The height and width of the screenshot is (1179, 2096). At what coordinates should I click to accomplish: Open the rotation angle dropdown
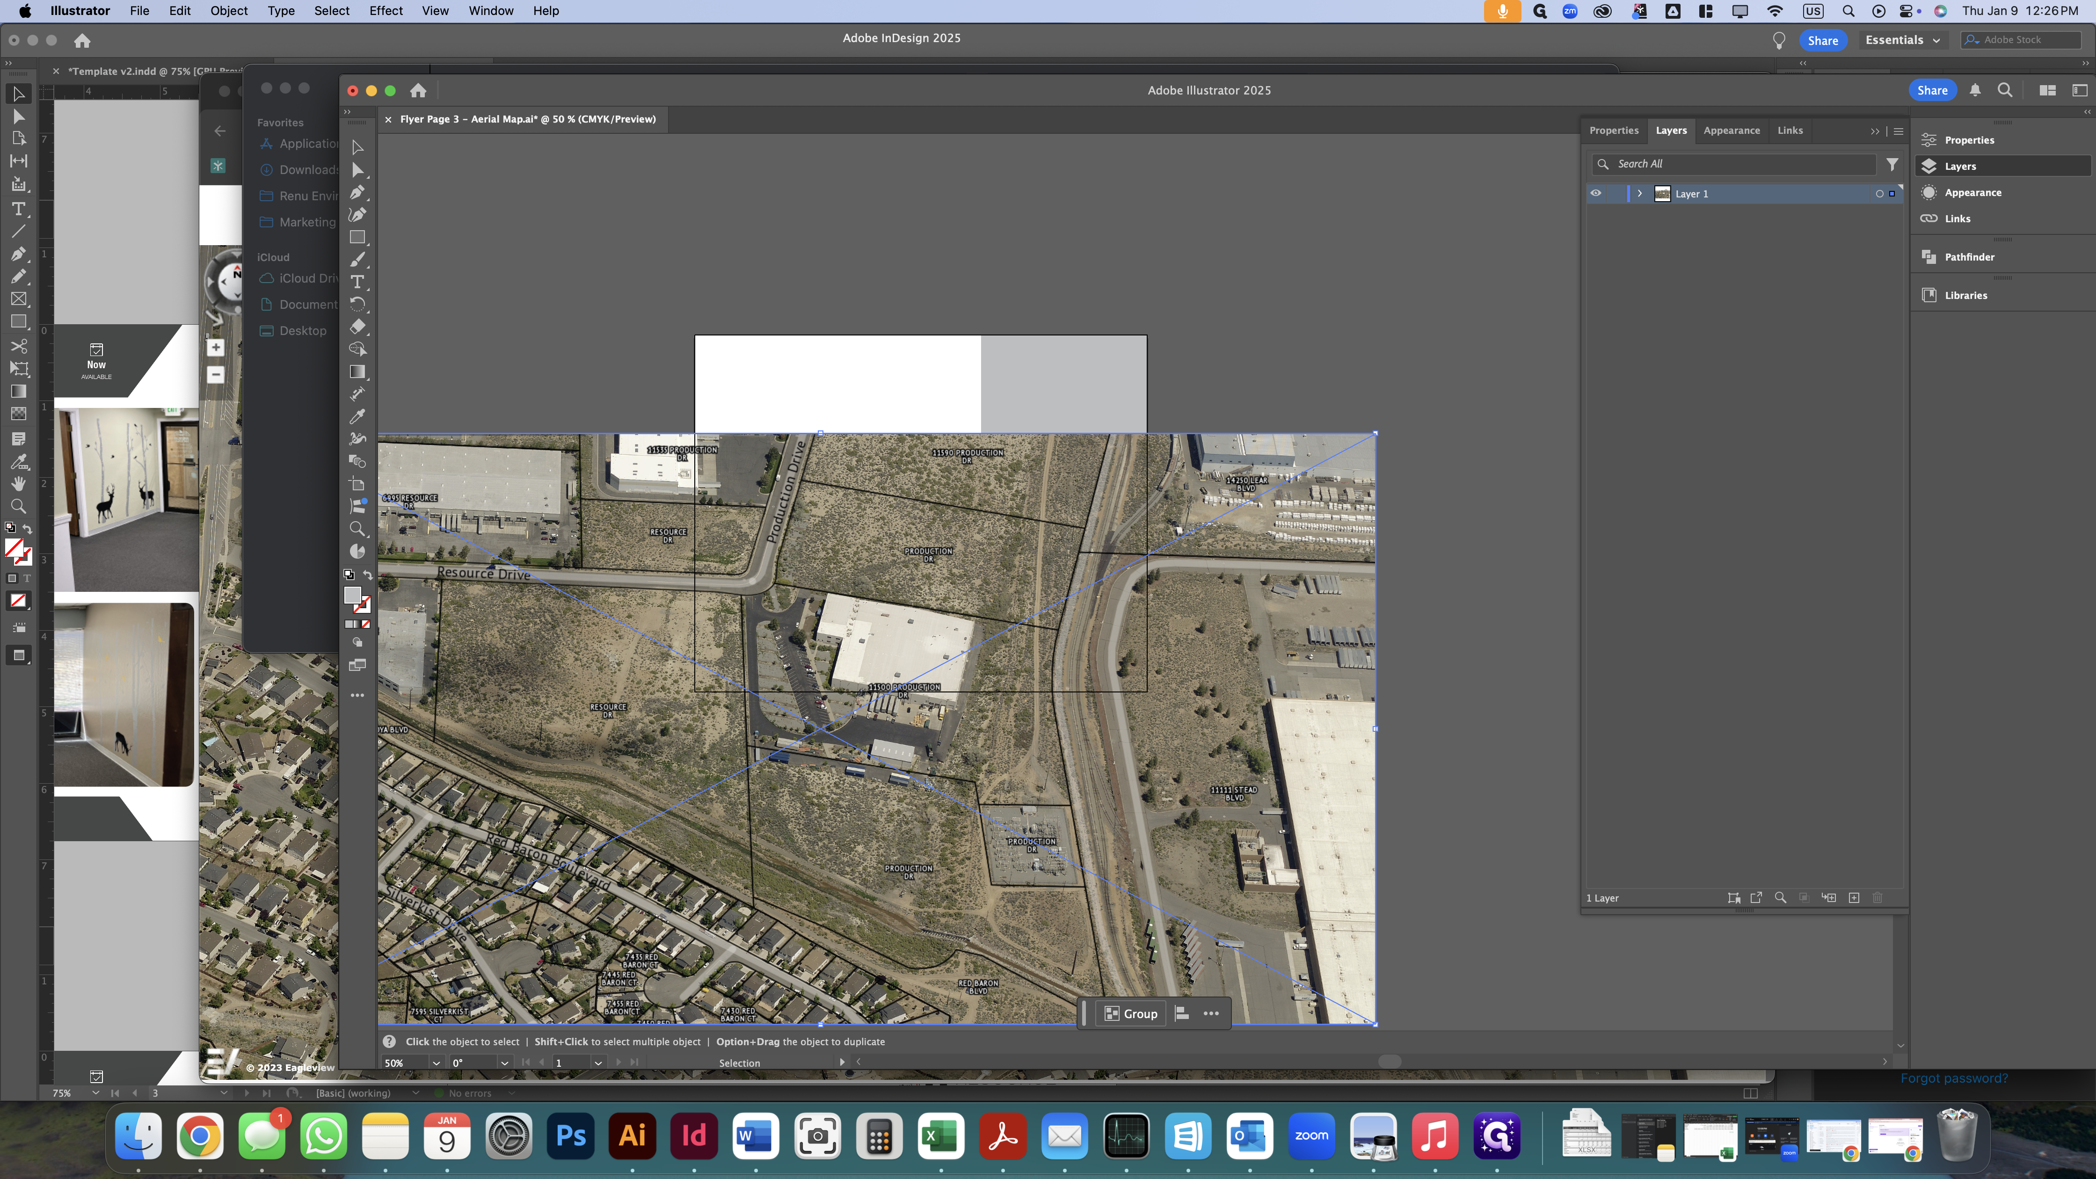click(x=504, y=1063)
